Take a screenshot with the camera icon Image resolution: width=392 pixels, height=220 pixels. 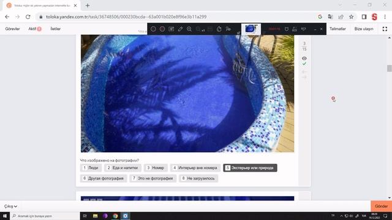(171, 29)
